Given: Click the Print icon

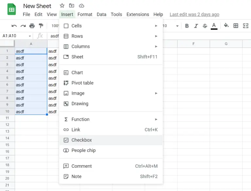Looking at the screenshot, I should pyautogui.click(x=32, y=26).
